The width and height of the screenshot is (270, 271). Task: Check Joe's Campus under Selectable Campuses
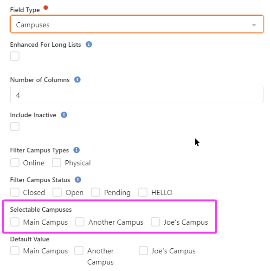155,222
